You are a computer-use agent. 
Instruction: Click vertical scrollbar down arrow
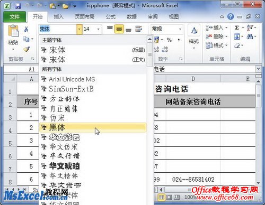coord(259,183)
